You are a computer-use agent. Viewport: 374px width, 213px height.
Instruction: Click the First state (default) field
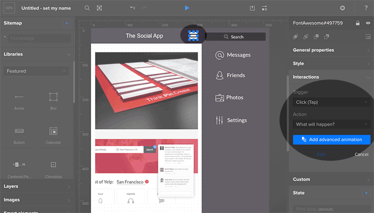332,209
